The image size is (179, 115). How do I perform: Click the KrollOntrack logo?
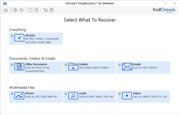pos(164,10)
